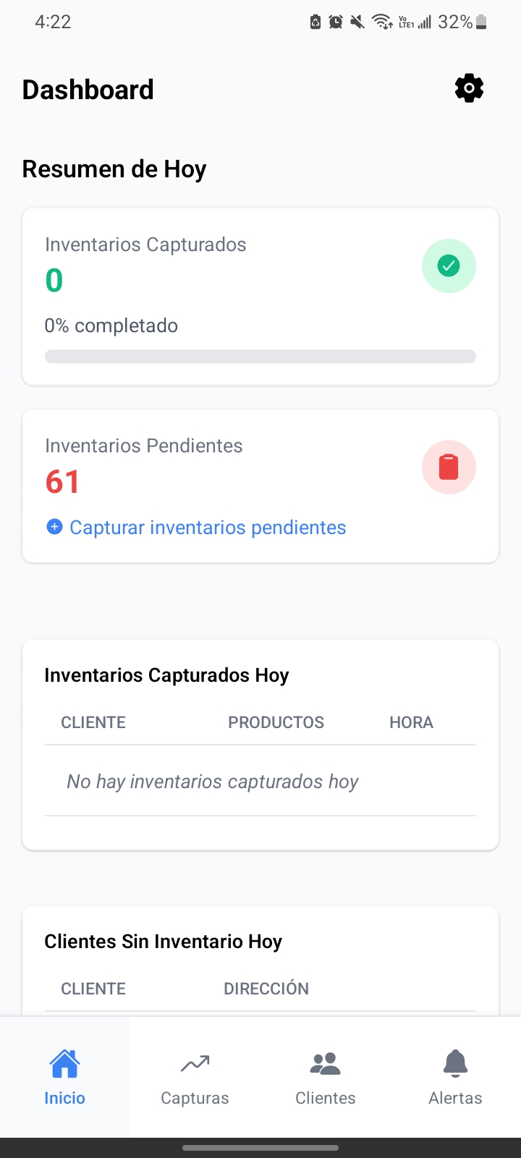The width and height of the screenshot is (521, 1158).
Task: Open Capturar inventarios pendientes link
Action: pos(208,528)
